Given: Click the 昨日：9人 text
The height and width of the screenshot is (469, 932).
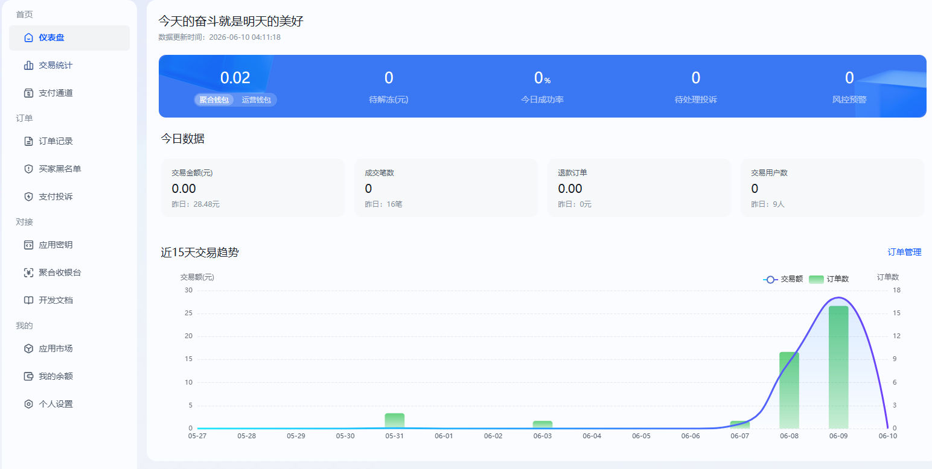Looking at the screenshot, I should 768,204.
